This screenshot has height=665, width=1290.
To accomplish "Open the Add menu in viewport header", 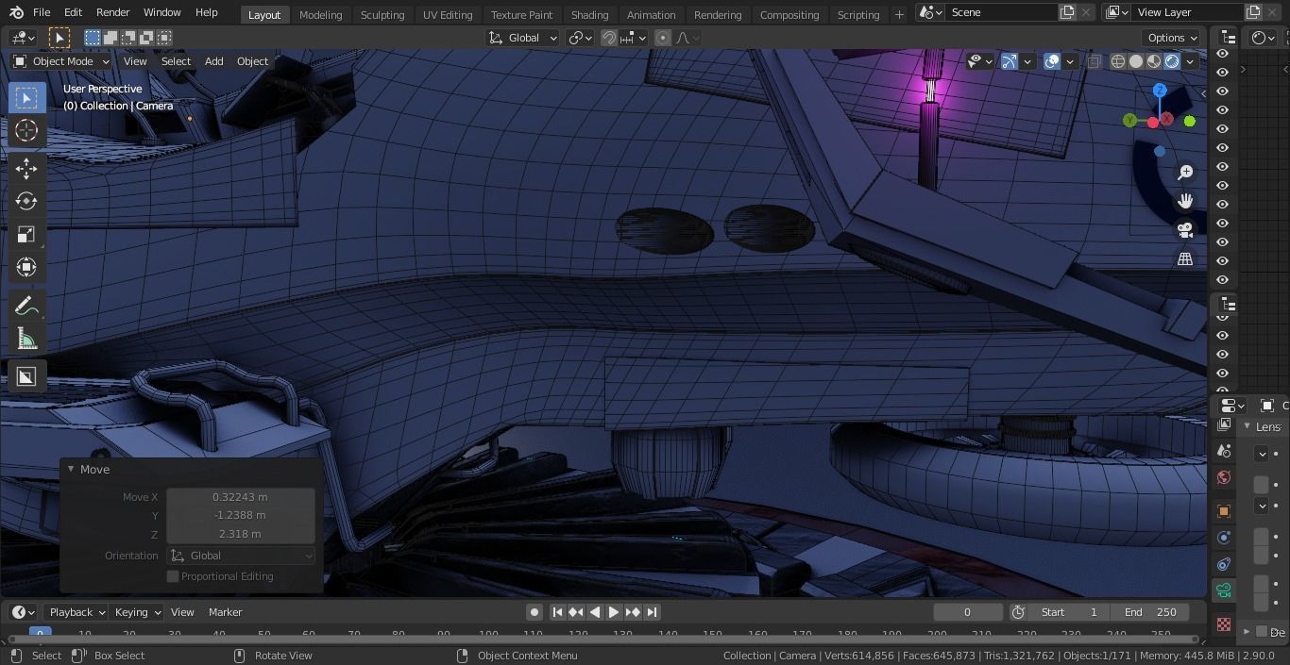I will 214,61.
